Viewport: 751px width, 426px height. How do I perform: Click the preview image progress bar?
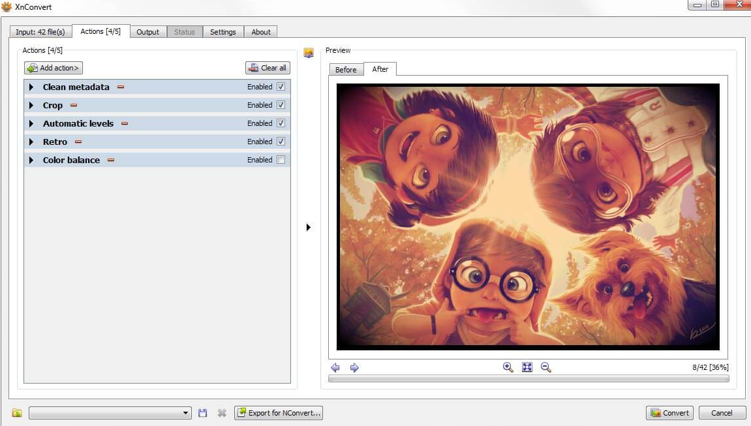pyautogui.click(x=529, y=378)
